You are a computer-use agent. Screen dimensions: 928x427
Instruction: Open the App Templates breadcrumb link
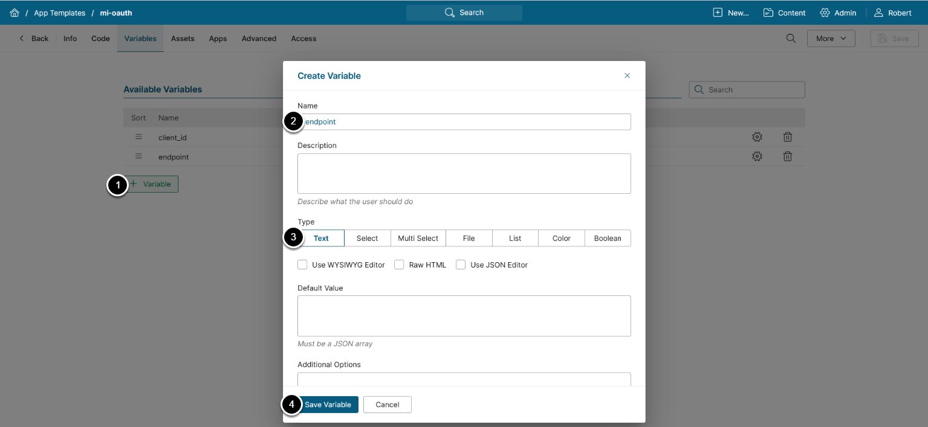[x=59, y=13]
